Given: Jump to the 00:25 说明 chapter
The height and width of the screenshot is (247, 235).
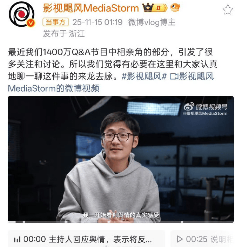Looking at the screenshot, I should click(x=203, y=239).
